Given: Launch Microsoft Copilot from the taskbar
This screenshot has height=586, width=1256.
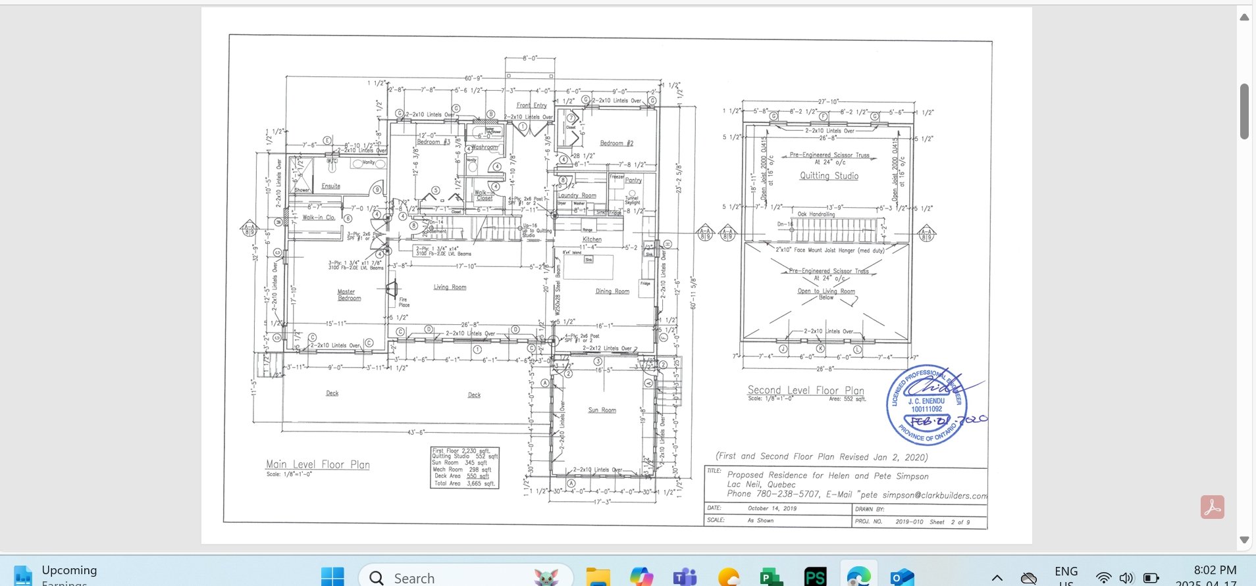Looking at the screenshot, I should click(641, 577).
